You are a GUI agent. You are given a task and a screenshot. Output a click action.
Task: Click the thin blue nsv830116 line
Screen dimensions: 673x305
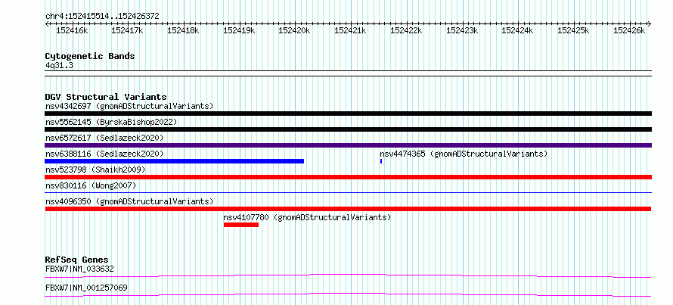pyautogui.click(x=348, y=192)
